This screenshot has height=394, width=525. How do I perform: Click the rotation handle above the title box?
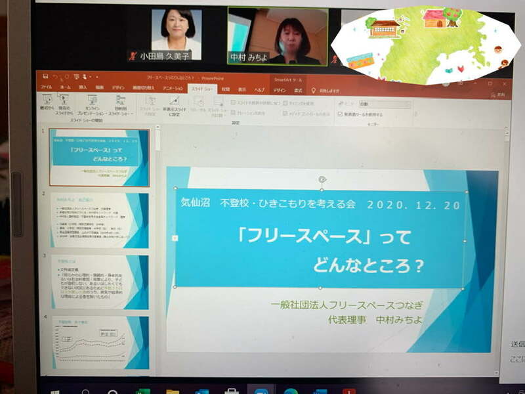322,179
